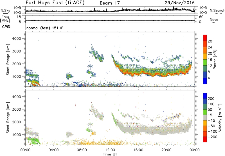Click the "200" label on Velocity colorbar
Viewport: 225px width, 156px height.
click(211, 99)
